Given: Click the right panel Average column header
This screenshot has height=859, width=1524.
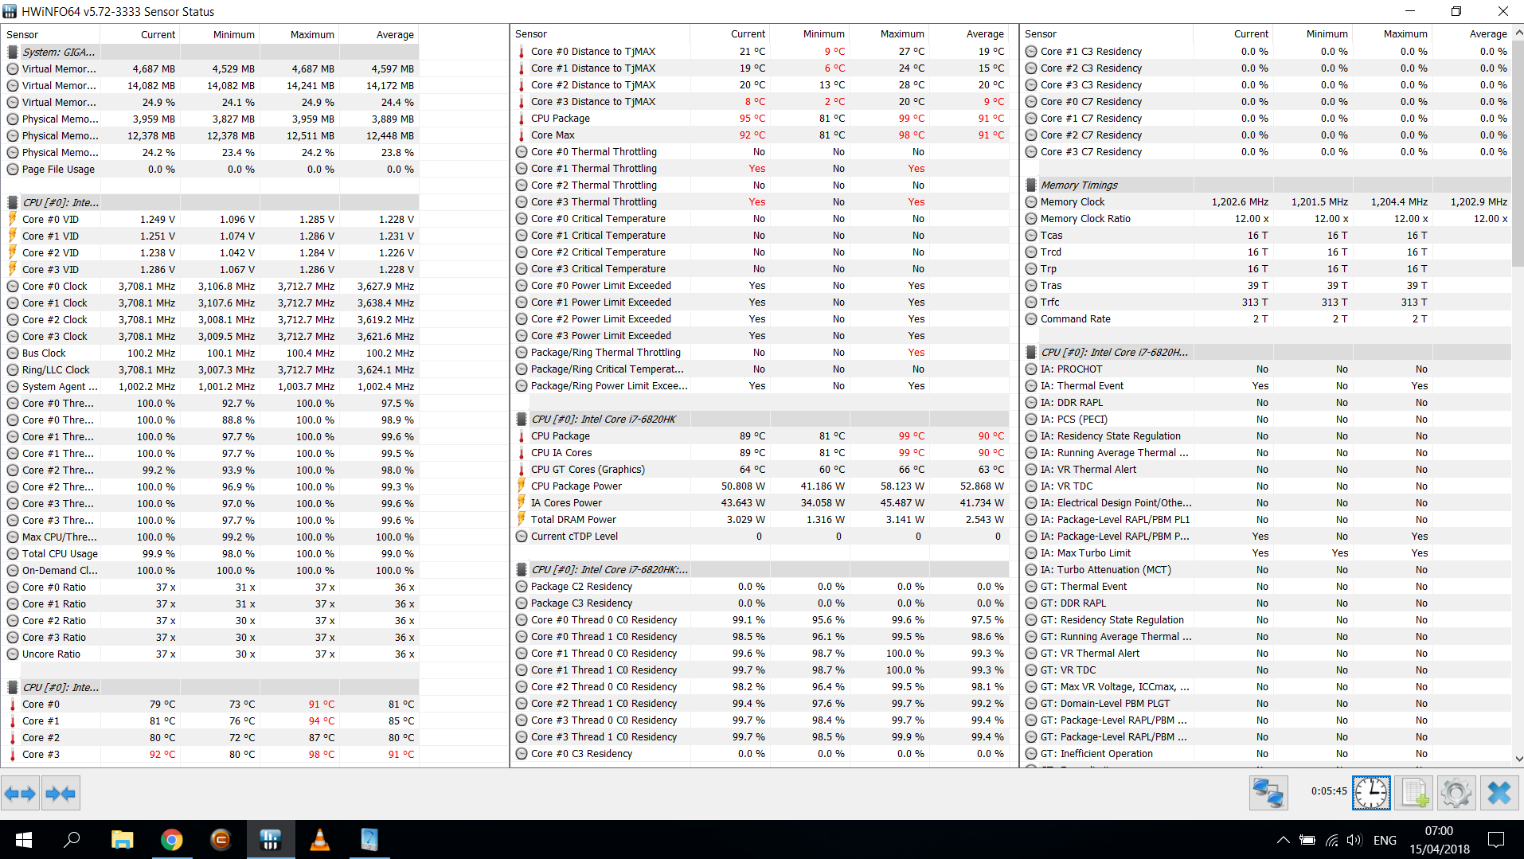Looking at the screenshot, I should click(x=1471, y=34).
